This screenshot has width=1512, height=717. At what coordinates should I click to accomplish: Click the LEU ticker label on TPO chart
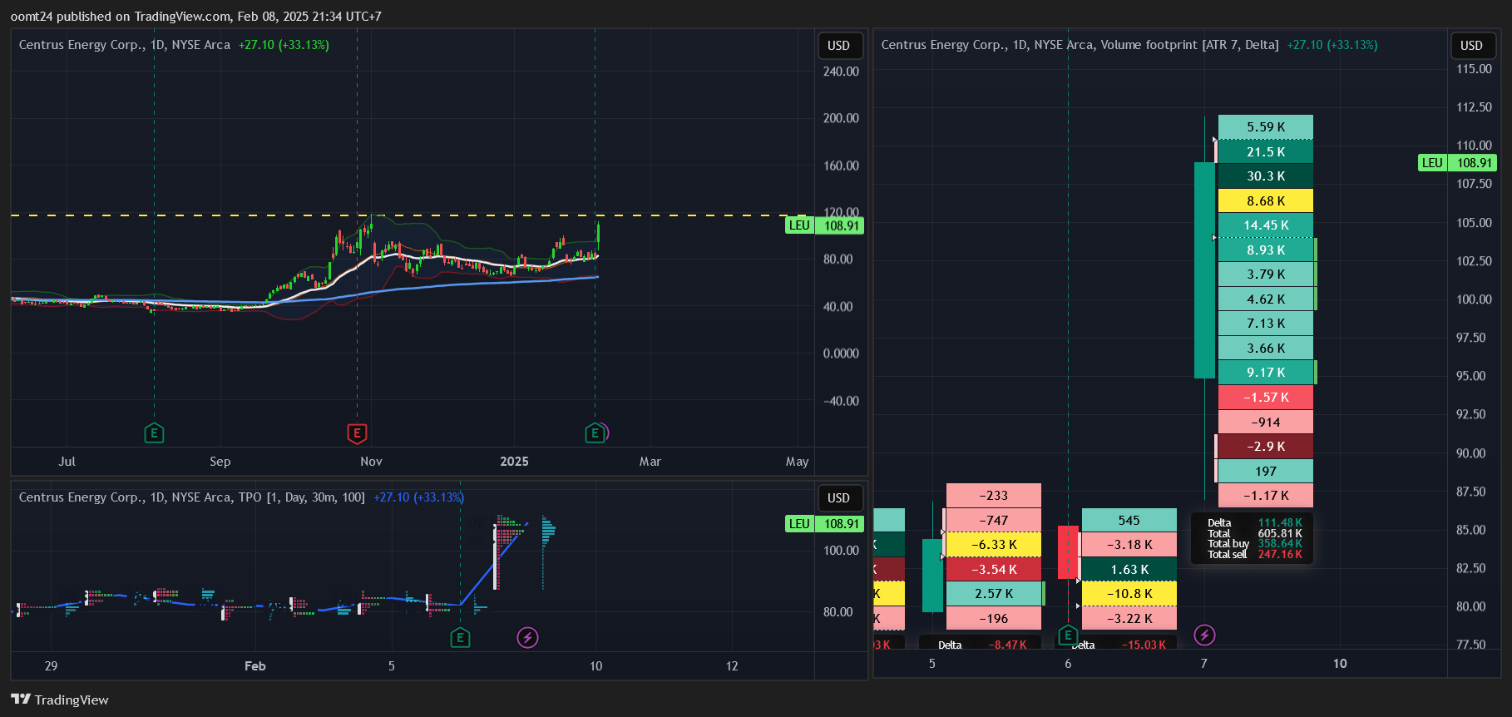click(799, 524)
